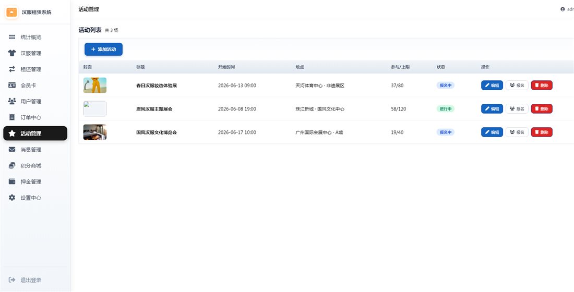The image size is (574, 292).
Task: Click the location 珠江新城 · 国风文化中心
Action: coord(320,108)
